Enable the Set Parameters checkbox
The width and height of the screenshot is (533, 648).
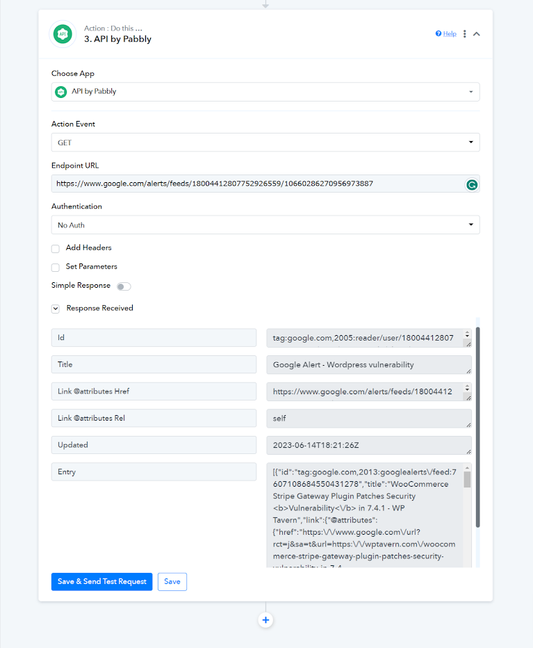point(56,268)
